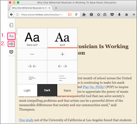Increase font size with plus button
137x124 pixels.
(x=62, y=54)
